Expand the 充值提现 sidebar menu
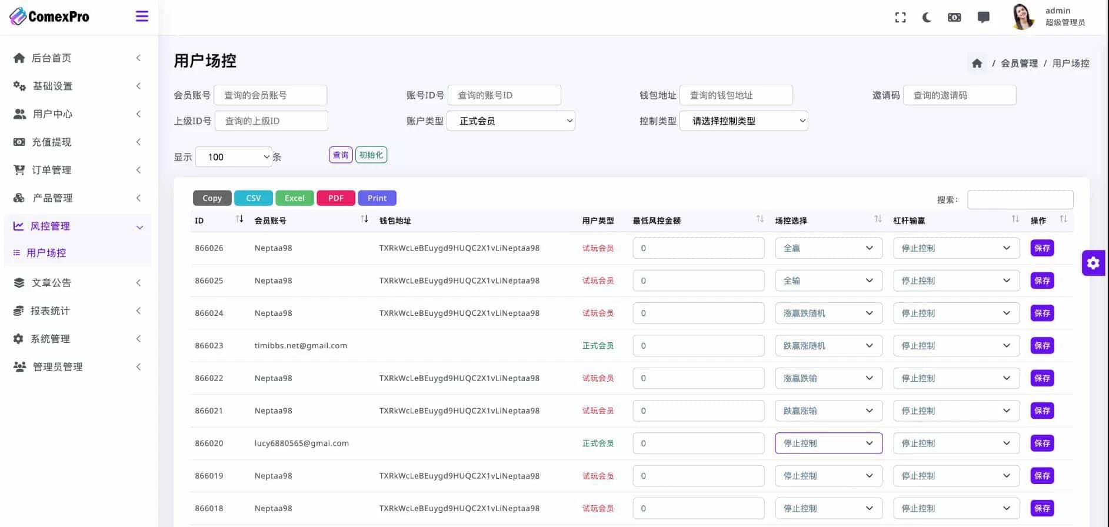1109x527 pixels. [x=76, y=142]
